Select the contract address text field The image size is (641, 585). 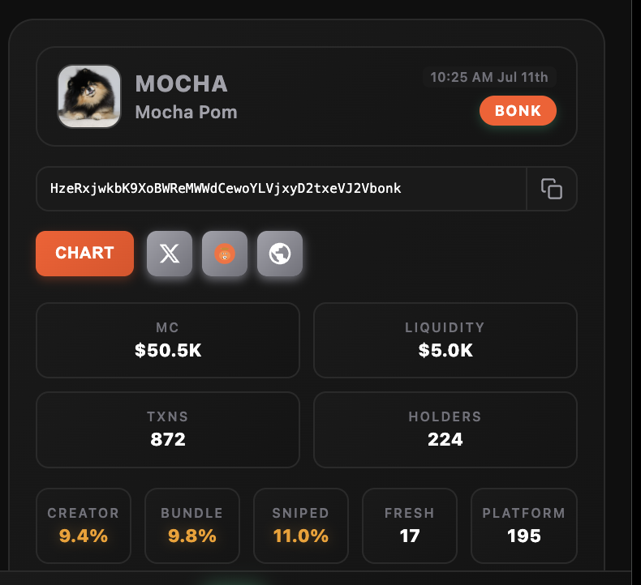[x=282, y=189]
